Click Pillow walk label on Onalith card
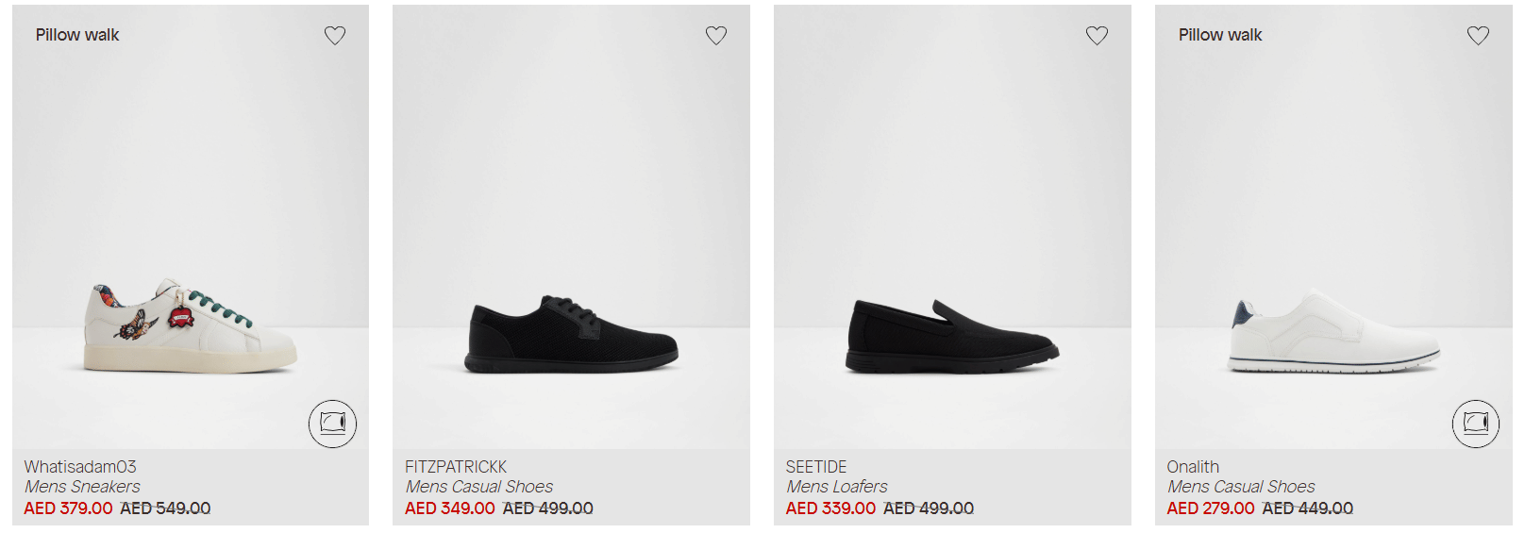This screenshot has width=1525, height=533. point(1220,35)
